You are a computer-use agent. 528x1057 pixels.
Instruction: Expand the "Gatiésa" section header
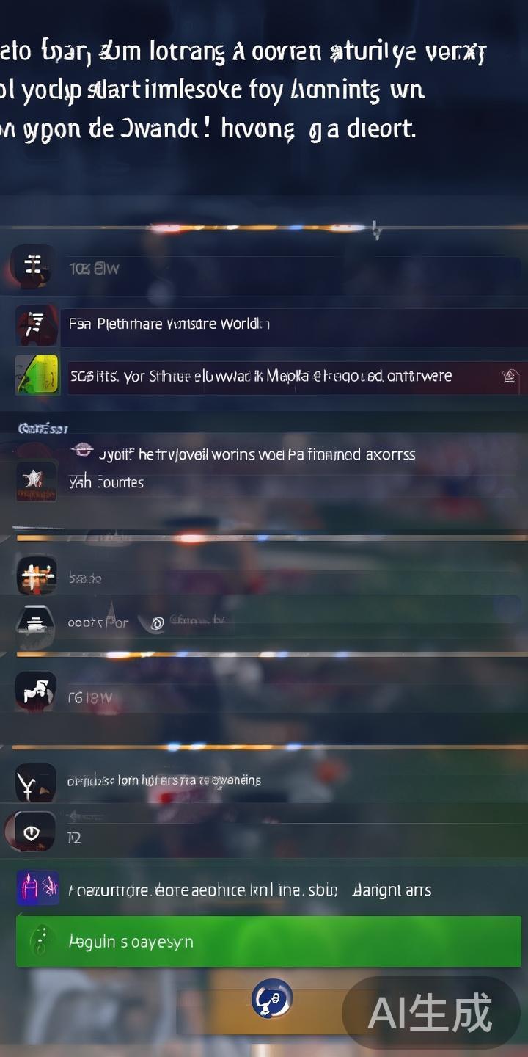tap(43, 428)
